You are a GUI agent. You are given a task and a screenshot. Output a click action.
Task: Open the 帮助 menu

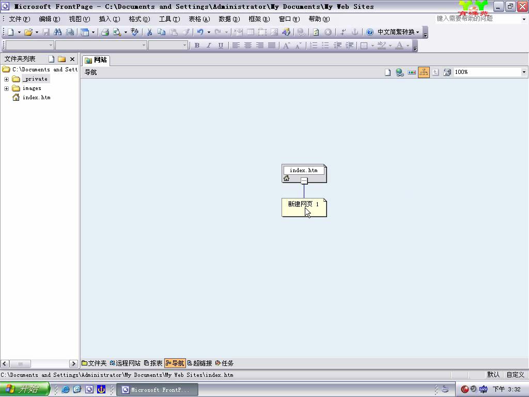[319, 19]
